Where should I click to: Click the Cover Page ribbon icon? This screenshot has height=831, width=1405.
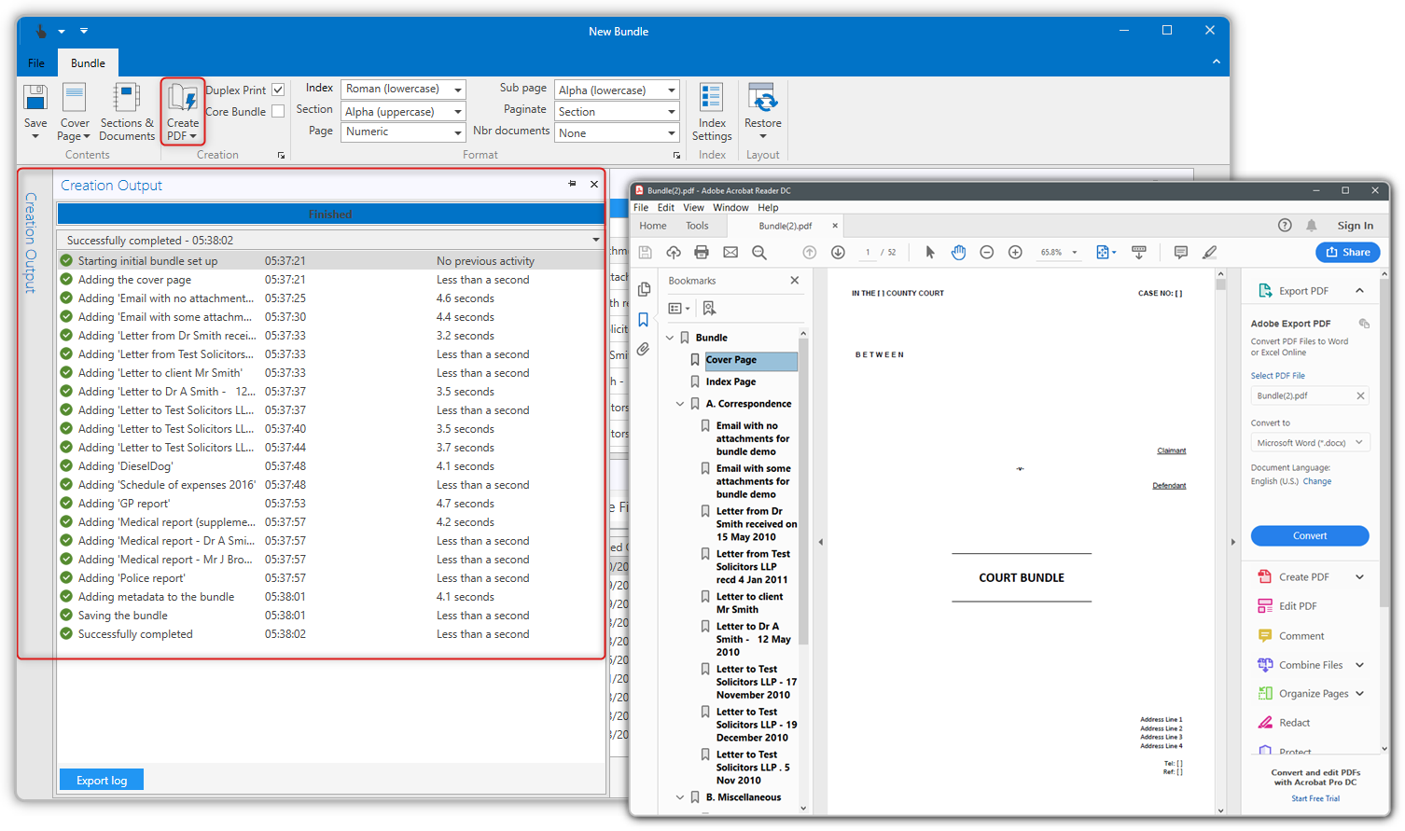click(75, 101)
